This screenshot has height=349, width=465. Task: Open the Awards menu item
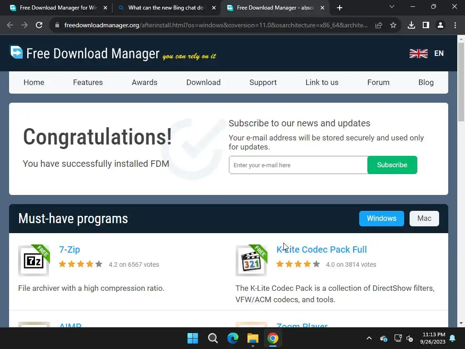tap(144, 83)
